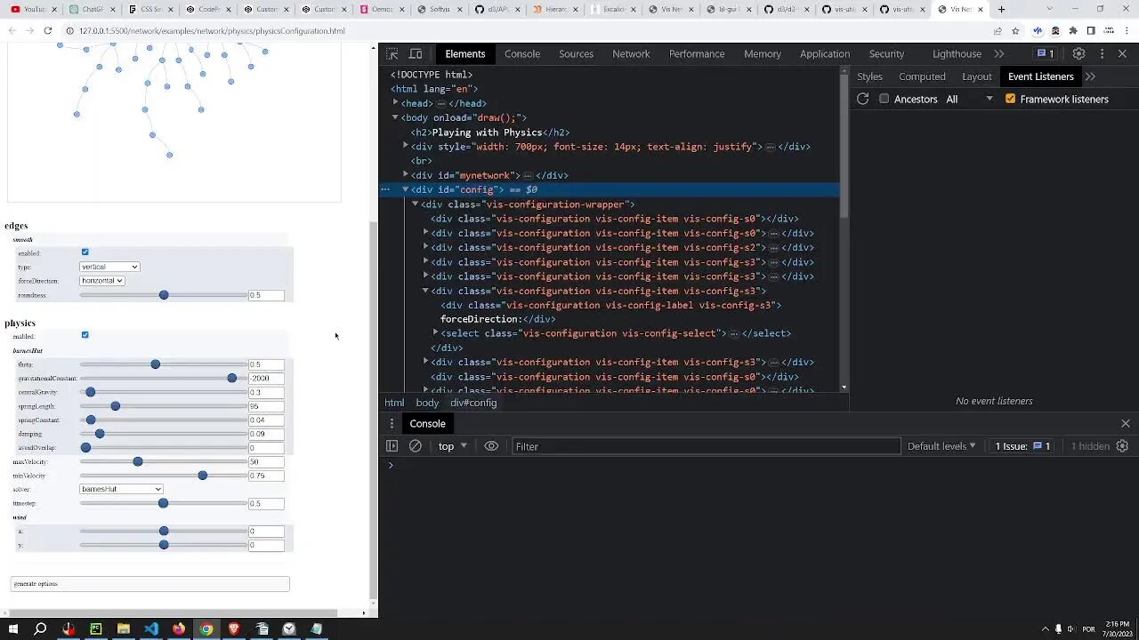Open Brave browser from the taskbar
The width and height of the screenshot is (1139, 640).
(x=234, y=628)
